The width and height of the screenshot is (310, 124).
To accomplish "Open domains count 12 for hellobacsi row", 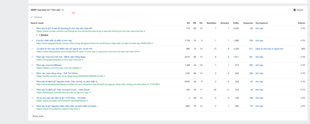I will coord(228,90).
